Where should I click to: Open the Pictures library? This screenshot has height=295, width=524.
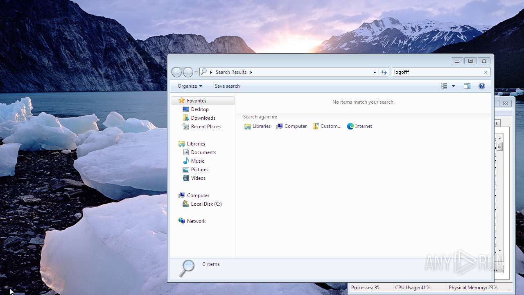[200, 170]
